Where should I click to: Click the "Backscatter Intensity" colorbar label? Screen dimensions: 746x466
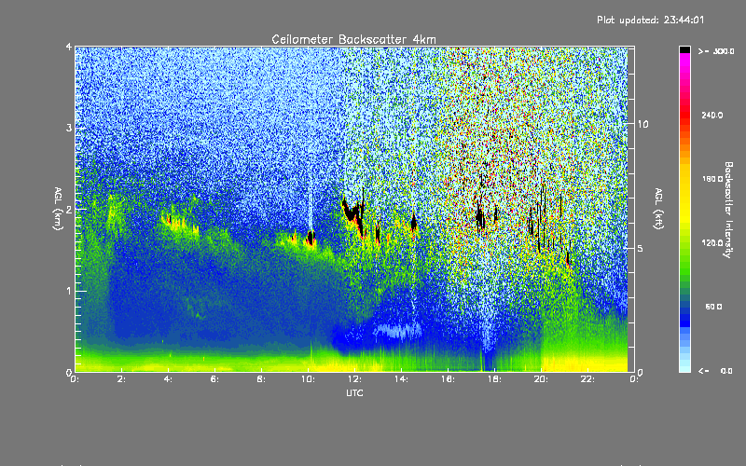[x=728, y=210]
